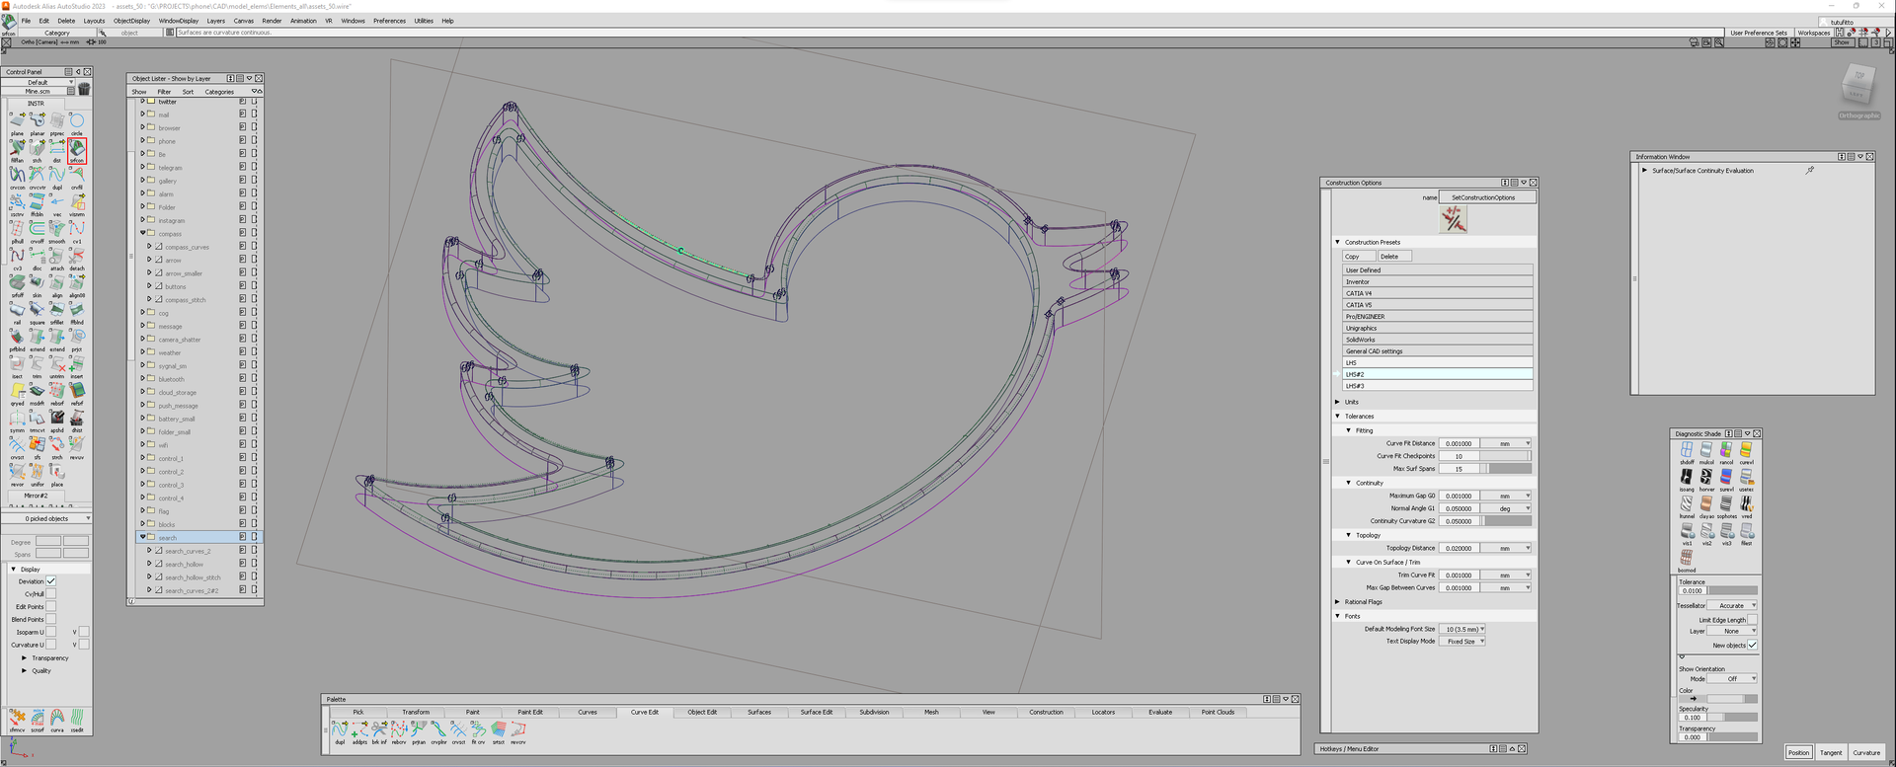Open the Preferences menu

point(389,21)
